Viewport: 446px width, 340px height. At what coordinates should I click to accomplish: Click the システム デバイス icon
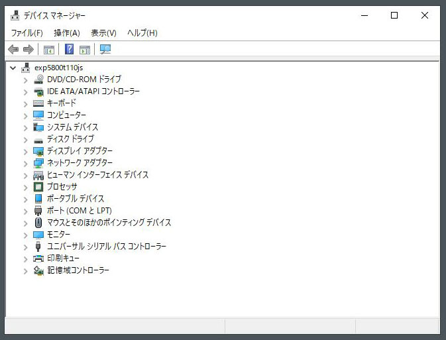[x=38, y=127]
